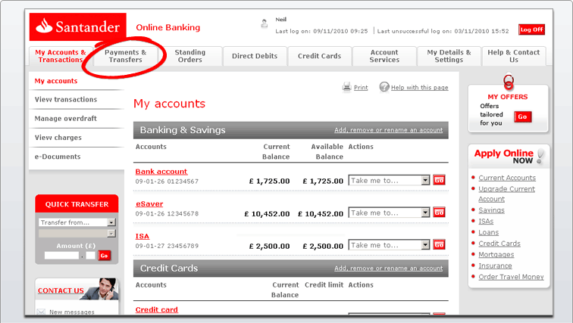573x323 pixels.
Task: Click Go button in the ISA row
Action: click(x=439, y=245)
